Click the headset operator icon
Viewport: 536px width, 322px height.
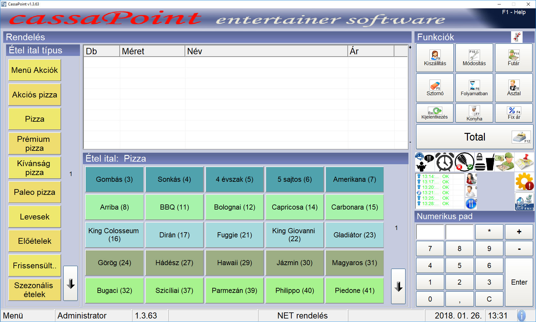pos(471,191)
